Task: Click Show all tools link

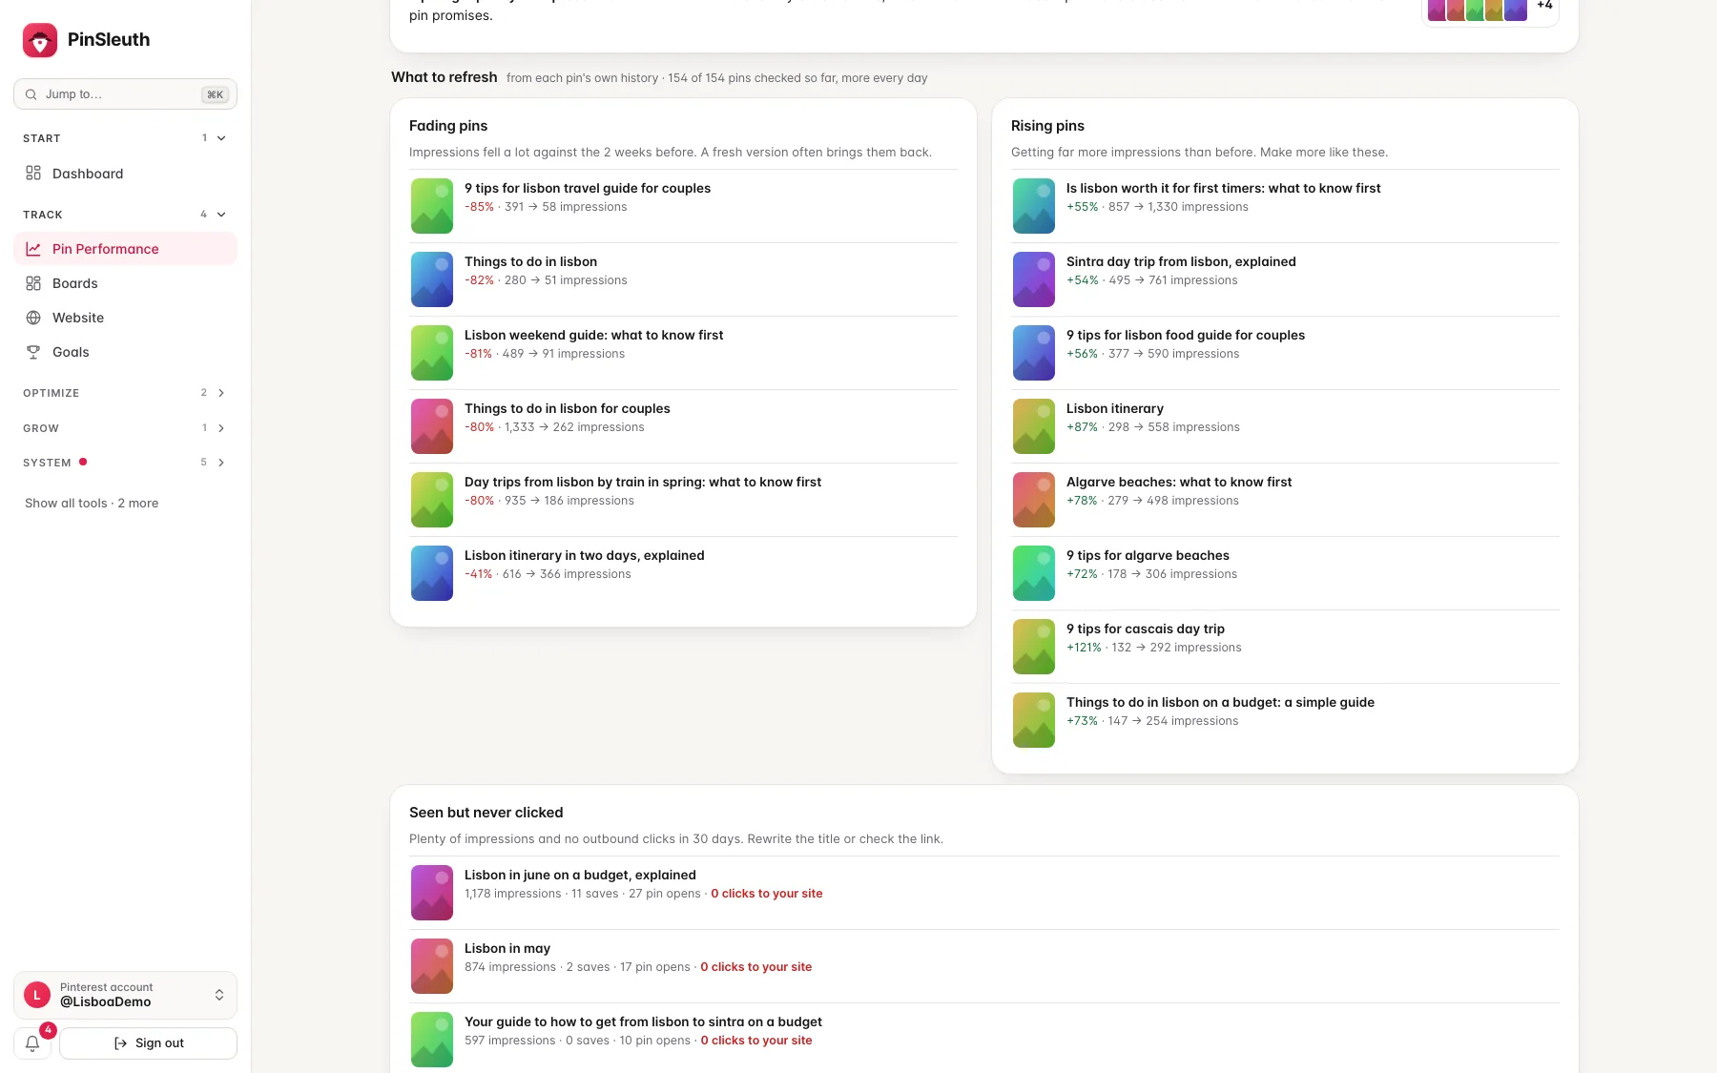Action: (92, 504)
